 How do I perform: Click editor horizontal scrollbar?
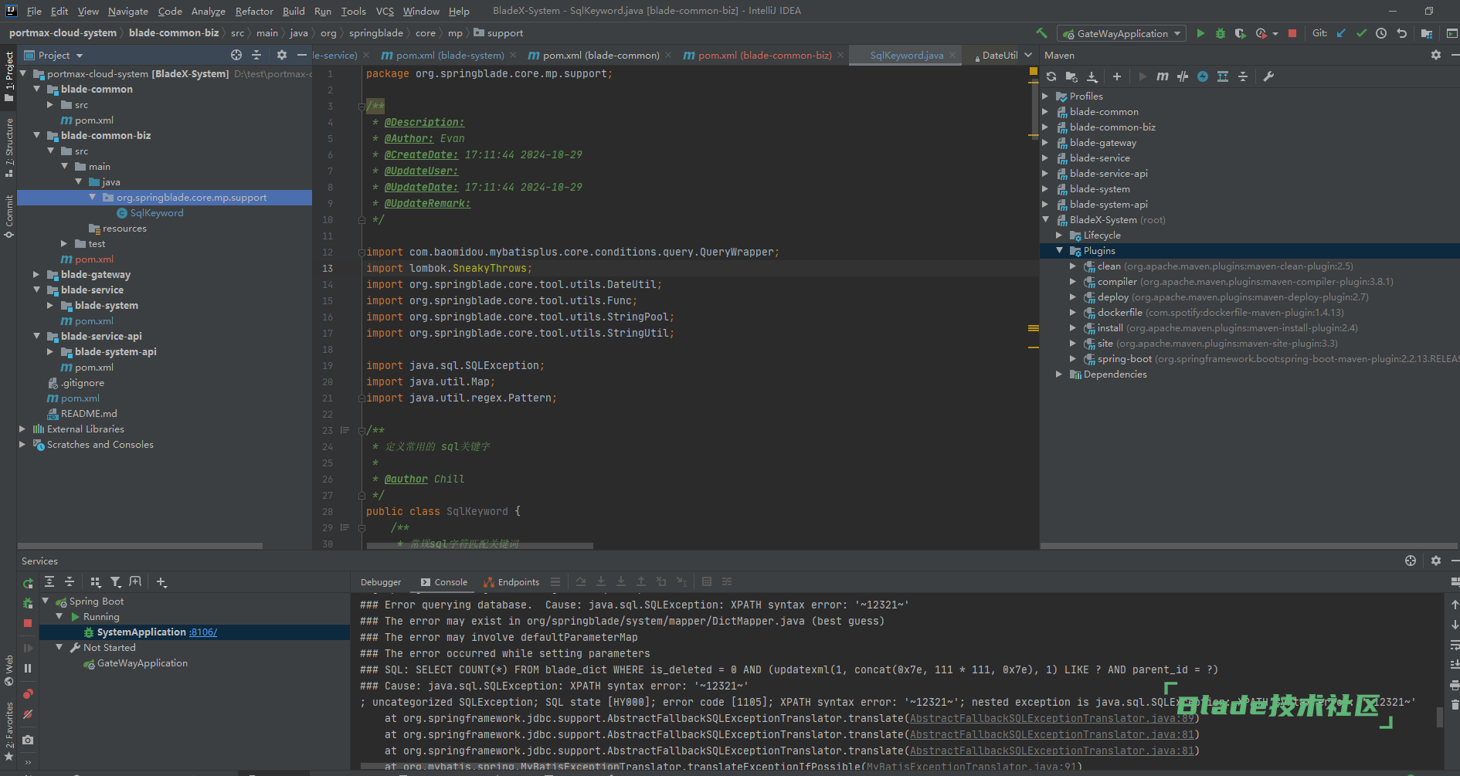point(479,545)
